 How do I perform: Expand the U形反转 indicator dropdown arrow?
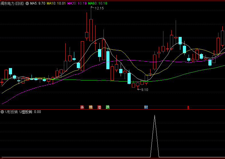point(3,112)
